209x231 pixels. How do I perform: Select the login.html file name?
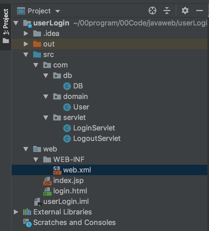click(70, 191)
